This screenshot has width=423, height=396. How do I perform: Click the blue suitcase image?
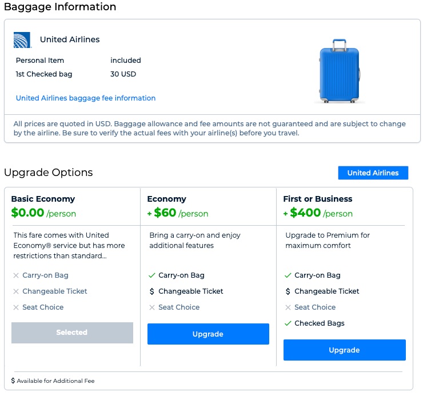(x=340, y=71)
